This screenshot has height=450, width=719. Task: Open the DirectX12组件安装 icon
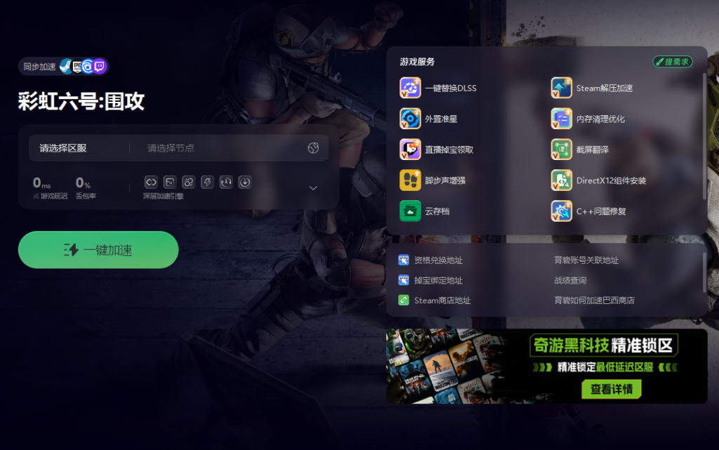coord(561,180)
